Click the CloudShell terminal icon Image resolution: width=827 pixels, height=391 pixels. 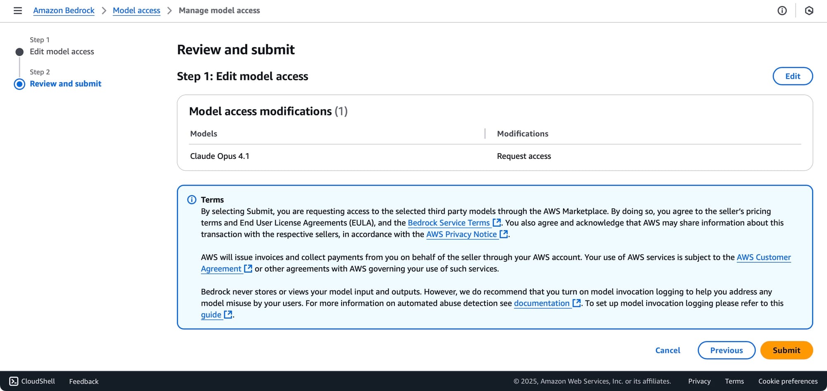click(x=14, y=381)
